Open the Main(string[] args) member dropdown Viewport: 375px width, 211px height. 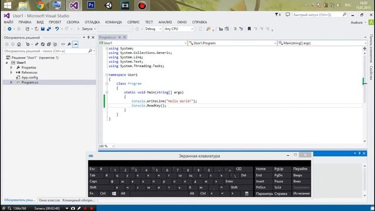(322, 43)
